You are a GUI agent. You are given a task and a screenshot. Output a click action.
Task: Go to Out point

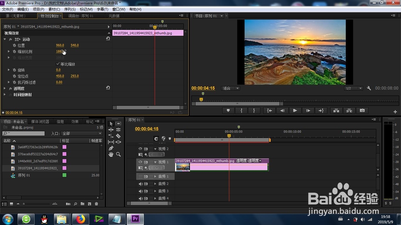pos(321,110)
